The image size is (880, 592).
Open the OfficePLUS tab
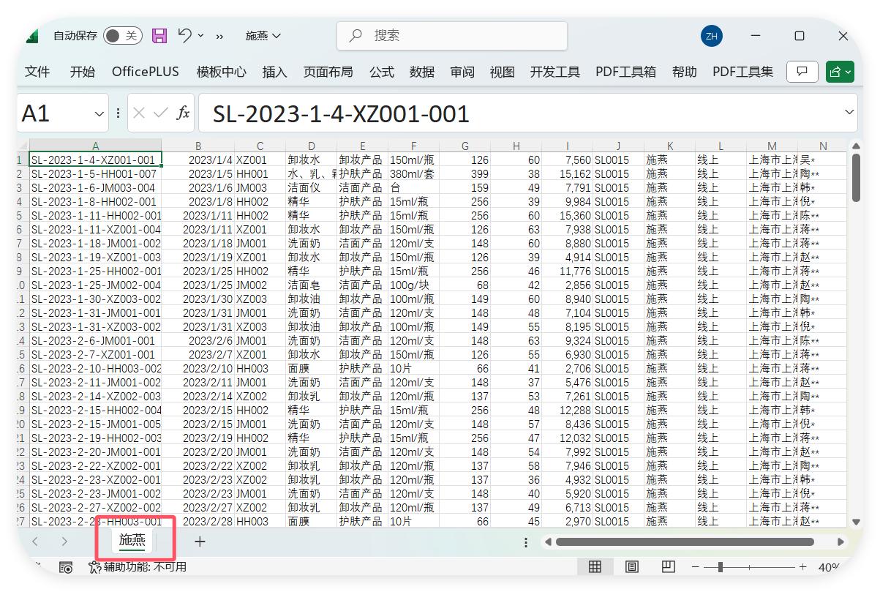click(x=146, y=71)
